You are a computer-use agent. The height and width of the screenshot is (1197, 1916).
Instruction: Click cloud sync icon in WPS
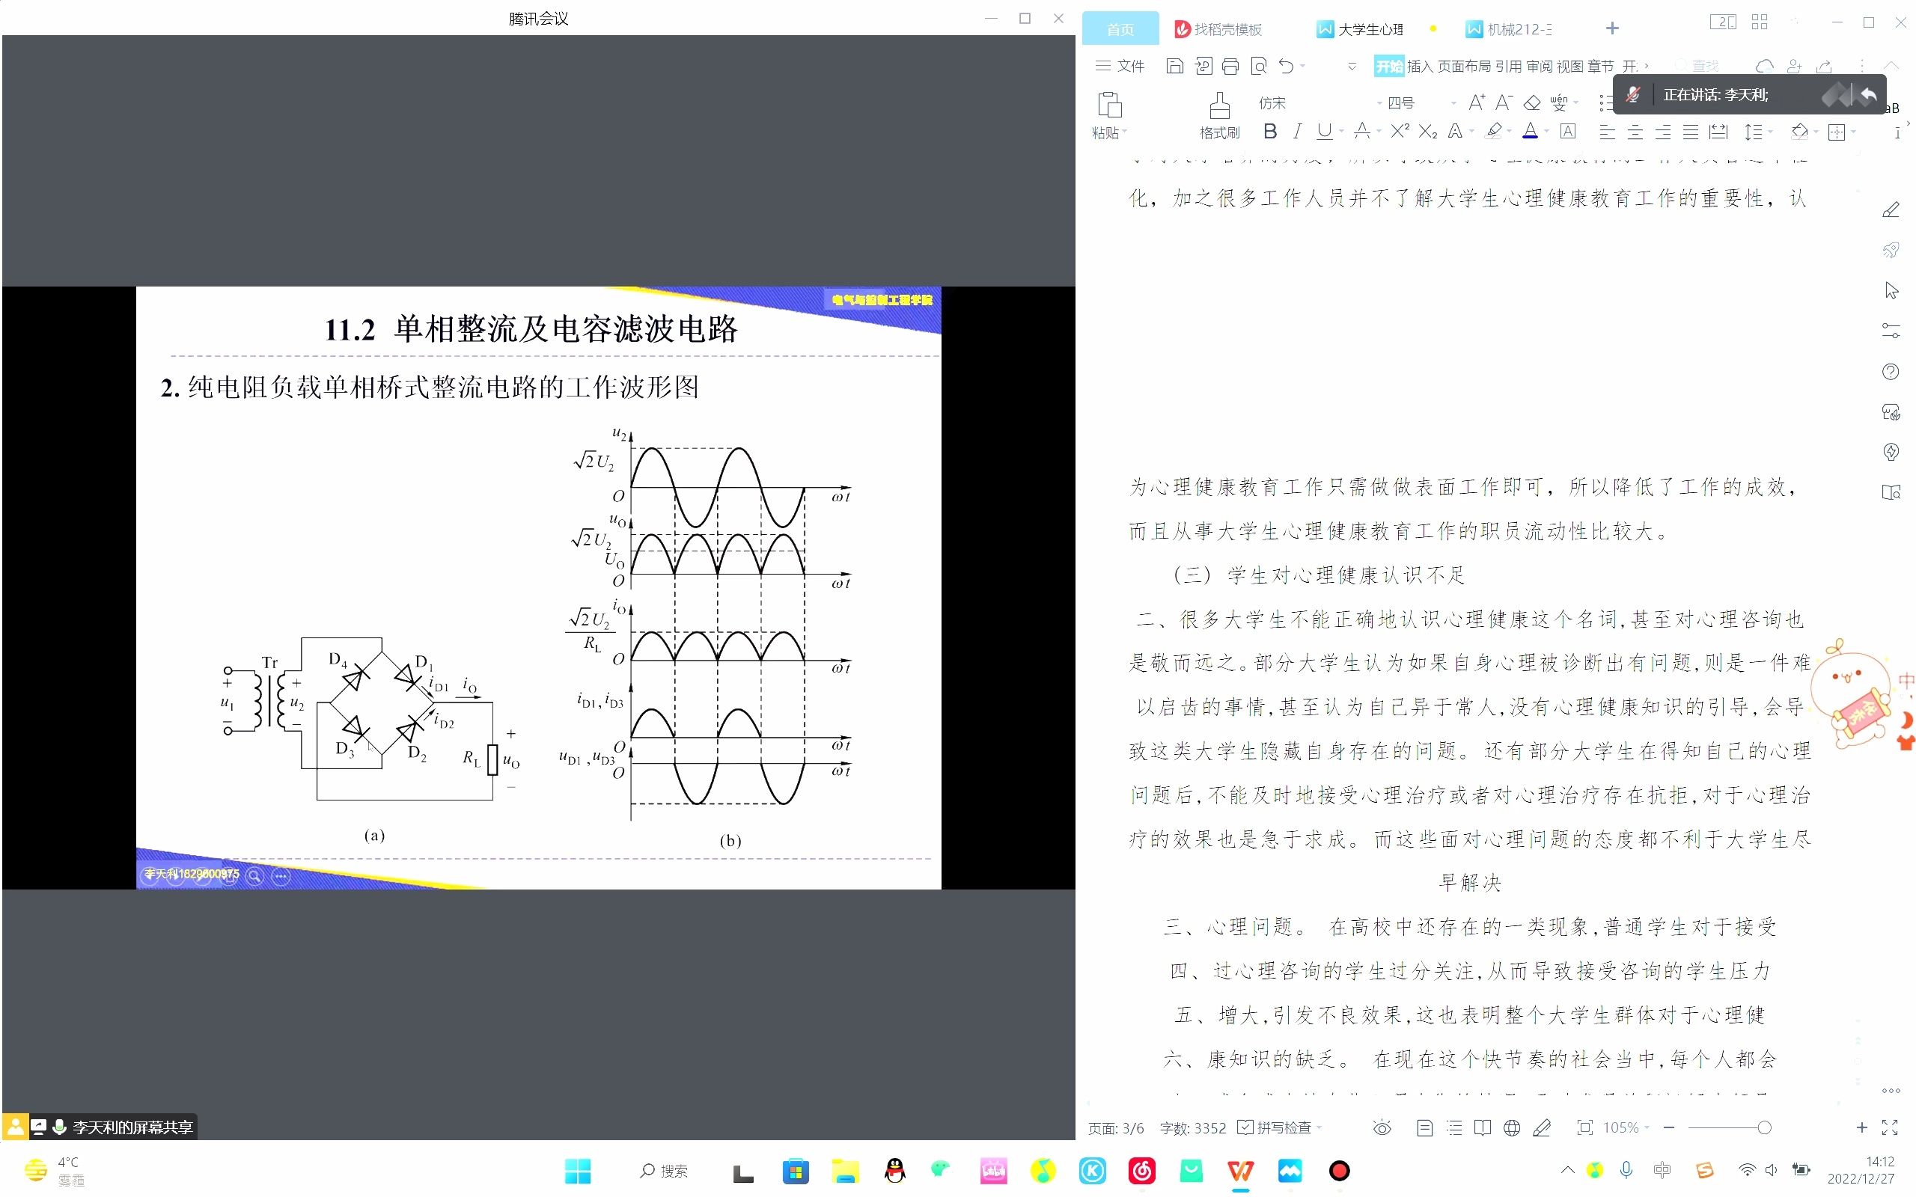click(1764, 66)
